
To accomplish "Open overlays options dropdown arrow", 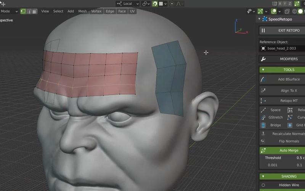I will (279, 11).
